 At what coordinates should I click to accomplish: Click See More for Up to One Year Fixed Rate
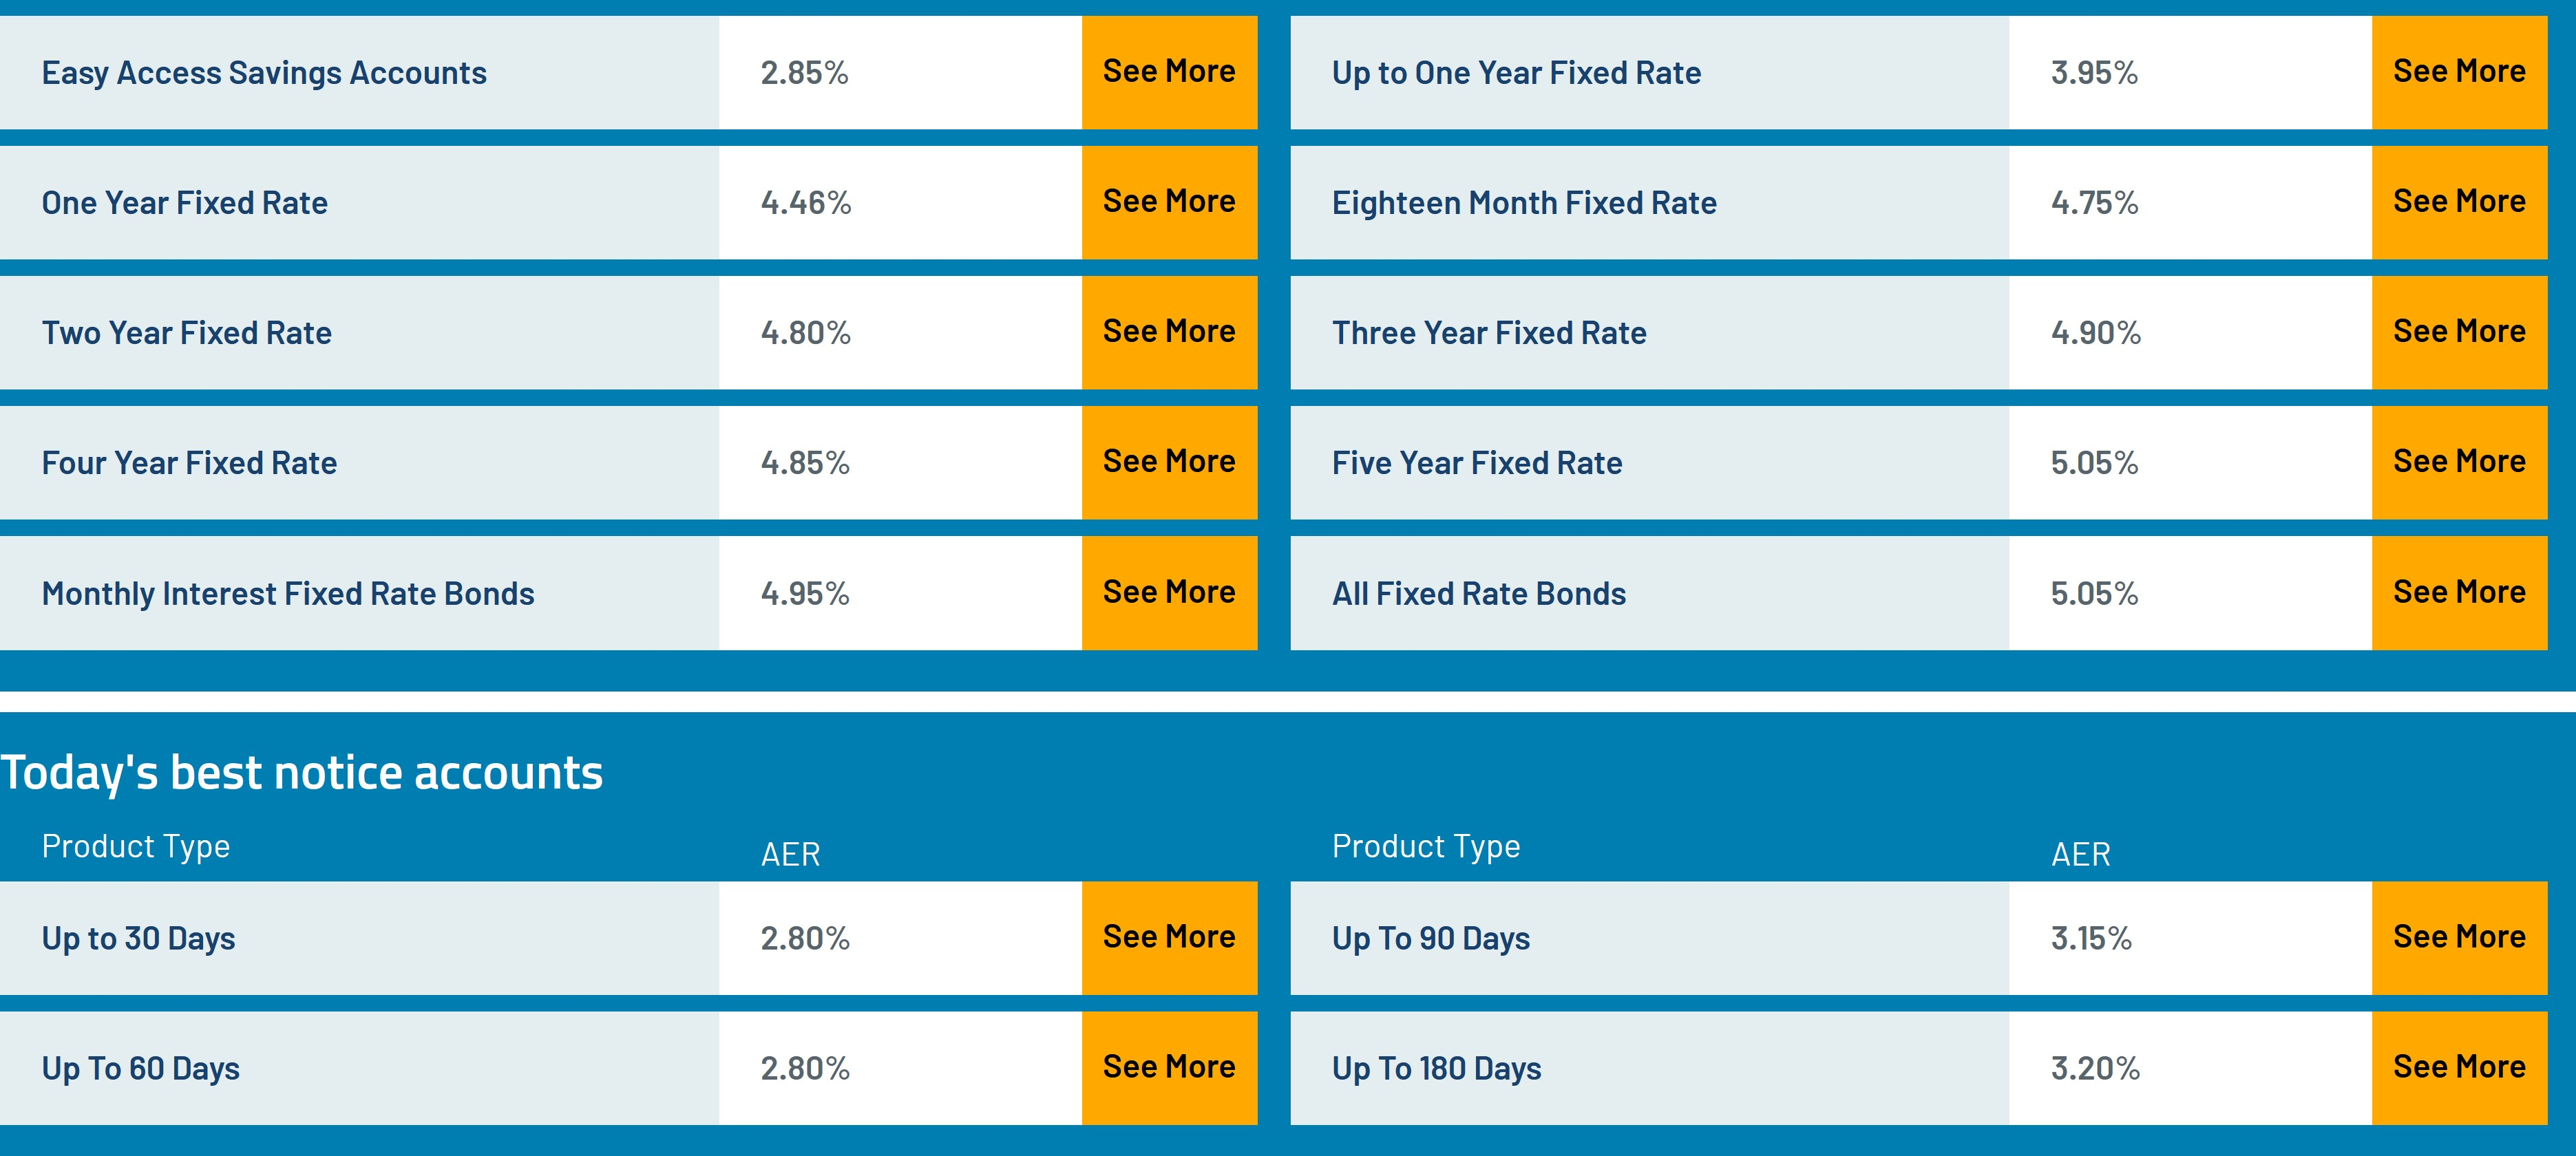pos(2459,72)
